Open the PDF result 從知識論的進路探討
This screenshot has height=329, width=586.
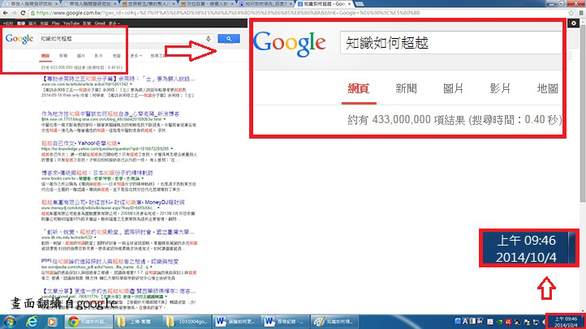(110, 262)
